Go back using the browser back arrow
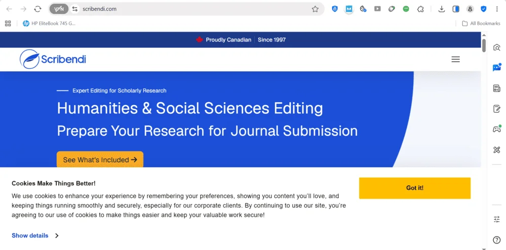Image resolution: width=506 pixels, height=250 pixels. 9,9
